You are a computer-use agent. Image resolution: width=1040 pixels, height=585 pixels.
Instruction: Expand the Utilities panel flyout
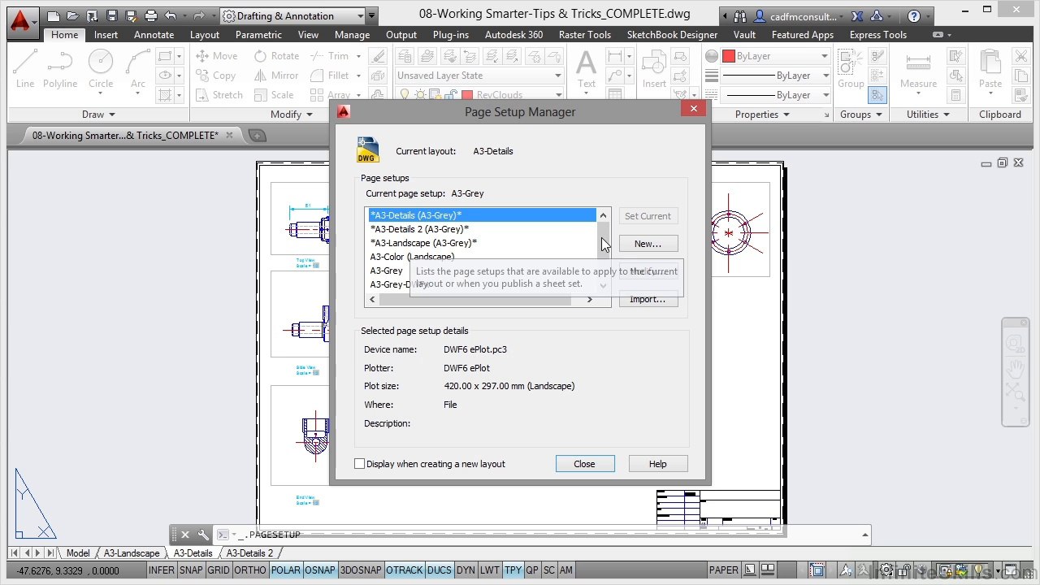pyautogui.click(x=928, y=115)
